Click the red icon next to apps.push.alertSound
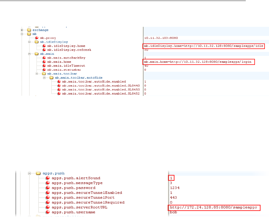 click(x=48, y=178)
